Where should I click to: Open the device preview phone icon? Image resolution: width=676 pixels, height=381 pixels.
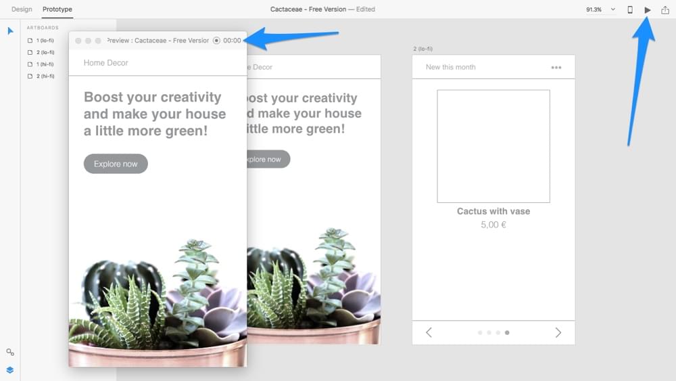coord(630,9)
